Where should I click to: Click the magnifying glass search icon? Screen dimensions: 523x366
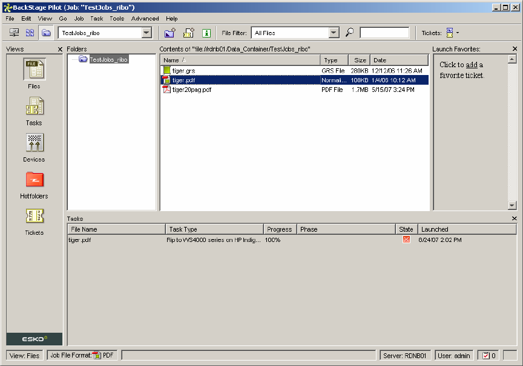349,32
